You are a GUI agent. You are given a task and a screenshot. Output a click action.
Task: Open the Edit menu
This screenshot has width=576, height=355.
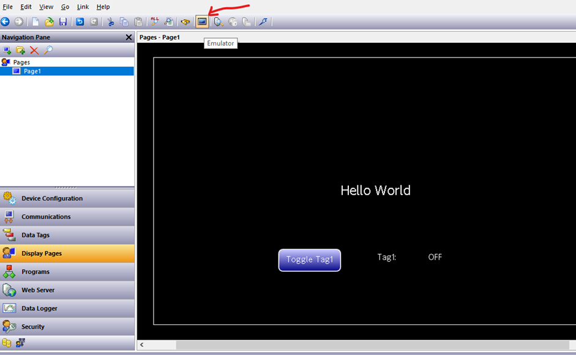[26, 7]
